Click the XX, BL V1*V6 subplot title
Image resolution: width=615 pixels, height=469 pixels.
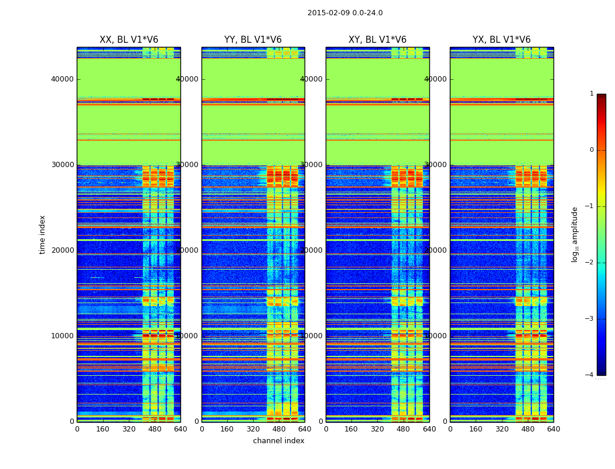[129, 40]
